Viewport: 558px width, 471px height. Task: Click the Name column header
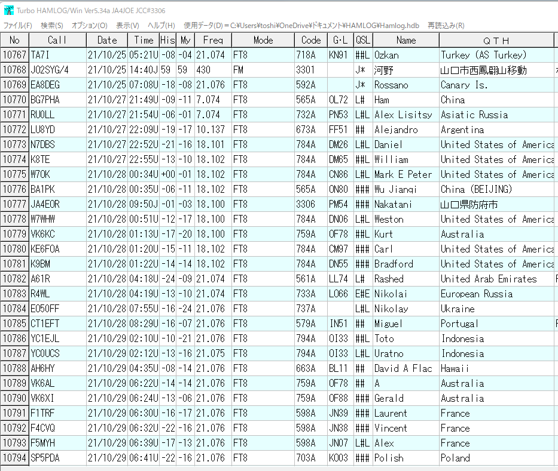406,40
